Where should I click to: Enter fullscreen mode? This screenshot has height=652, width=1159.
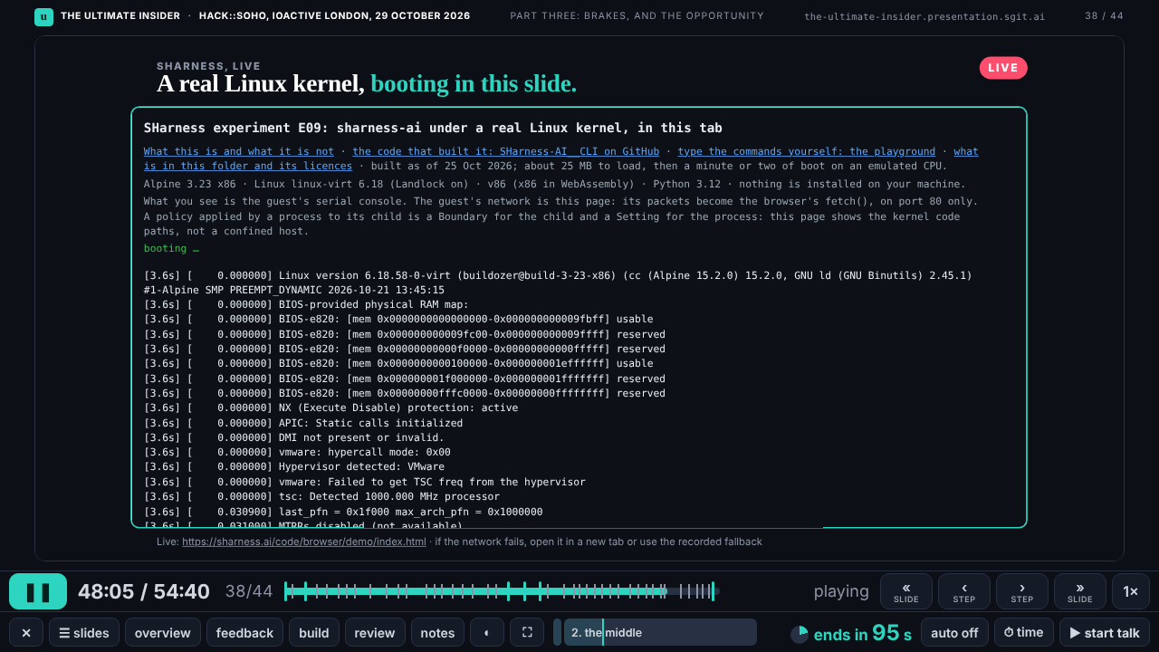(527, 632)
